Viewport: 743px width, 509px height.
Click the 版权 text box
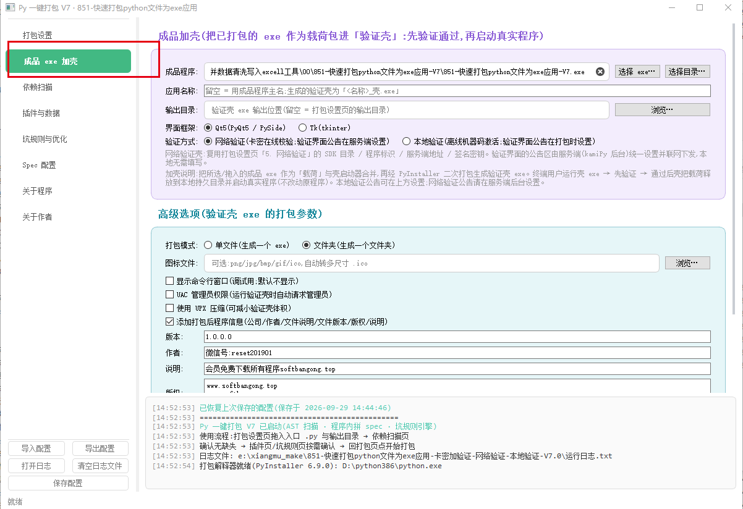click(x=457, y=387)
